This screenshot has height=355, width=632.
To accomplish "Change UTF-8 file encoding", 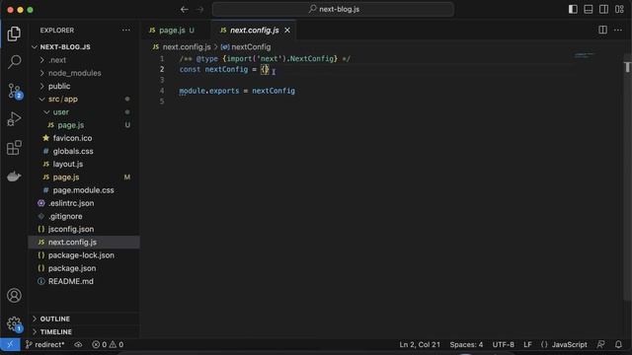I will point(503,344).
